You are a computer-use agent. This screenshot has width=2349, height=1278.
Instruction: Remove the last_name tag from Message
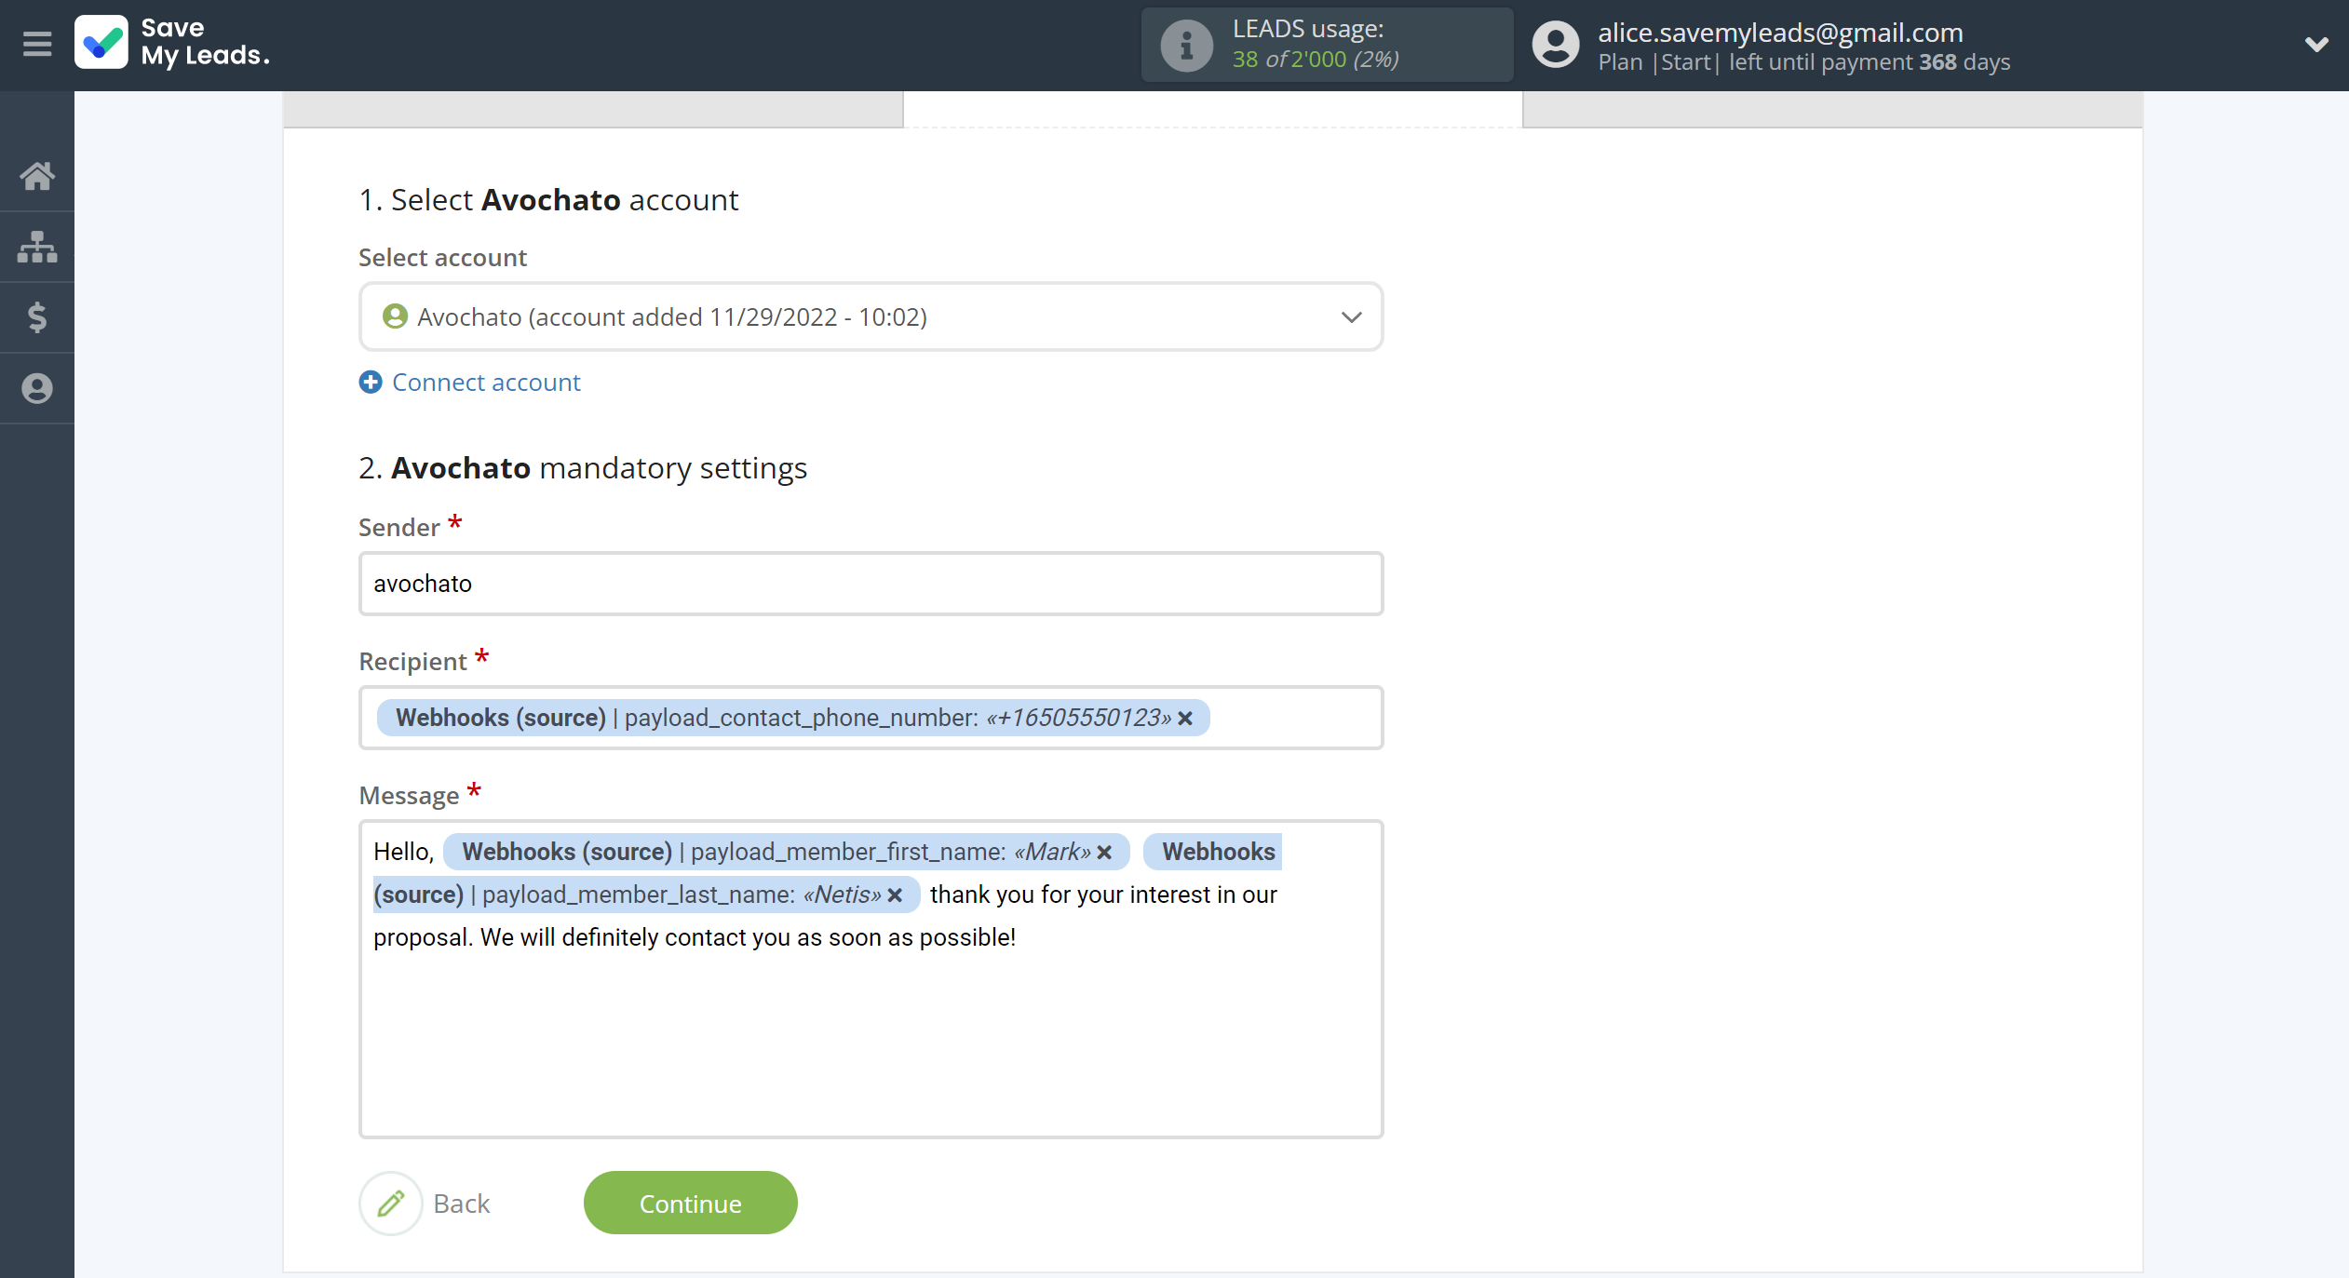tap(895, 895)
